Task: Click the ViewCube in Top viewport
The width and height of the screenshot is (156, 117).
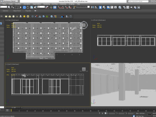Action: point(84,25)
